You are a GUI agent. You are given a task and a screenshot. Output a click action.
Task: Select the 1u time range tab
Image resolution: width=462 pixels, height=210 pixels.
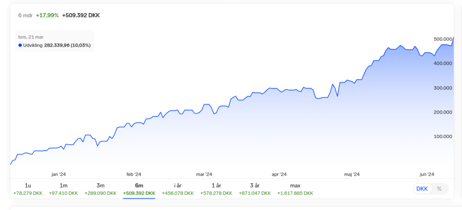coord(28,189)
